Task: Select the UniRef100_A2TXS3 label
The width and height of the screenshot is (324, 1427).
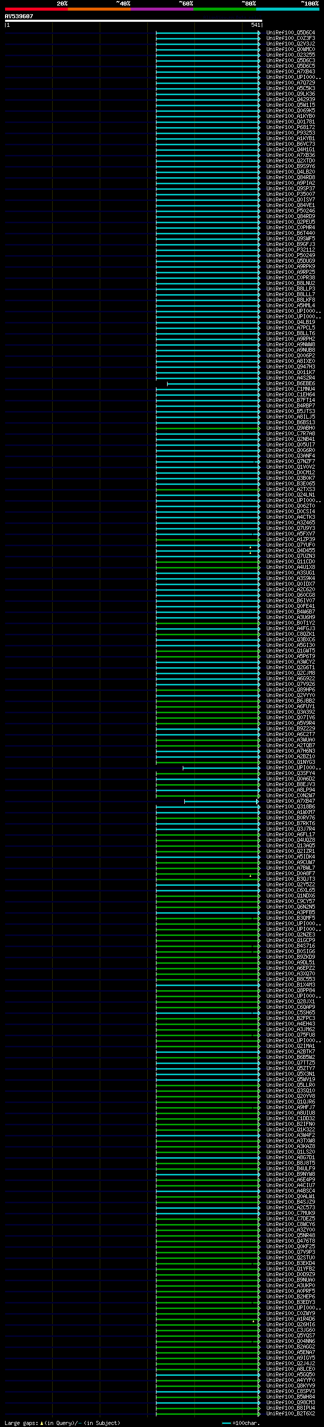Action: (290, 489)
